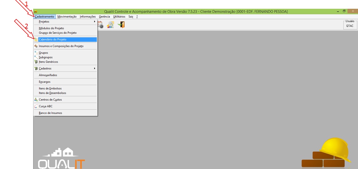Open Encargos from the menu
The image size is (358, 169).
point(65,82)
